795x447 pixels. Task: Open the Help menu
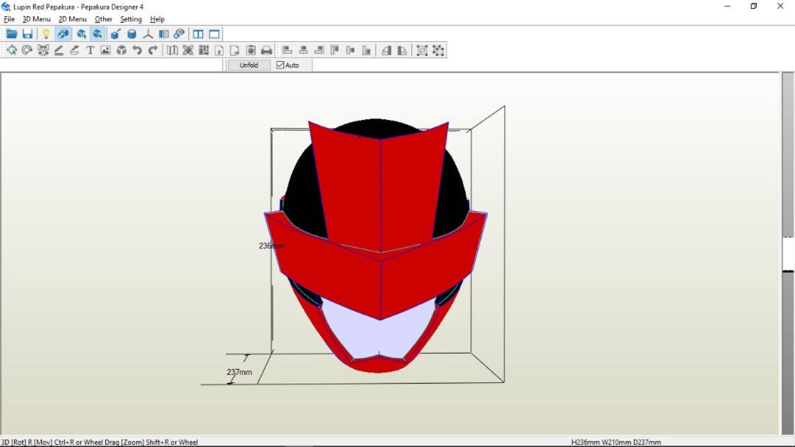157,19
